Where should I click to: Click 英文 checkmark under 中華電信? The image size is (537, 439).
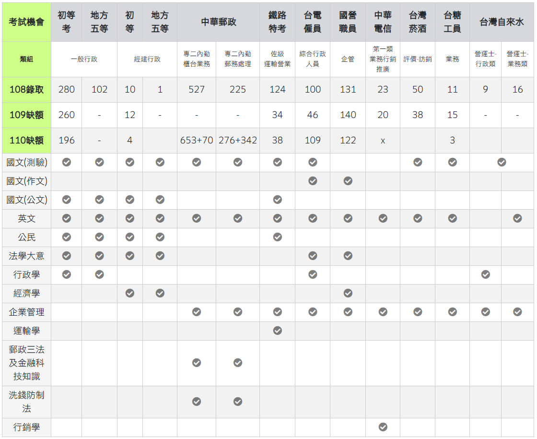383,218
